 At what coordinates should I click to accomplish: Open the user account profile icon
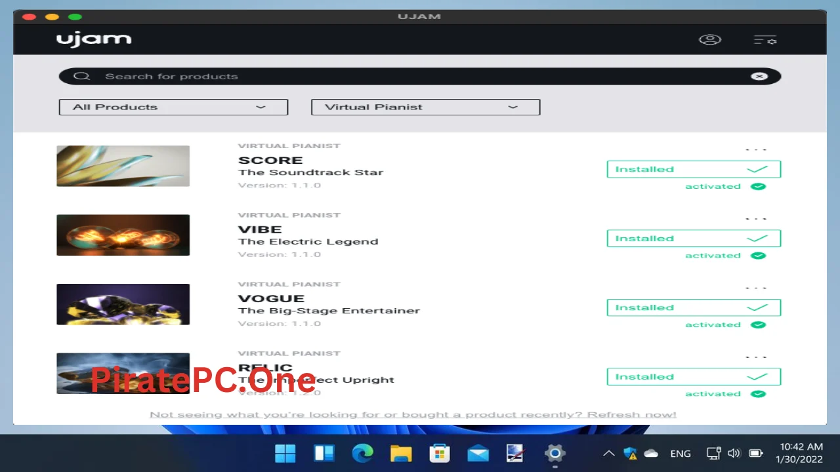709,40
